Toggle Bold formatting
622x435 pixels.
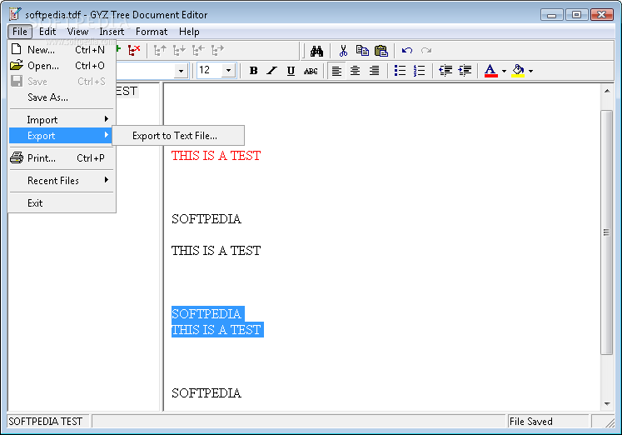coord(253,71)
